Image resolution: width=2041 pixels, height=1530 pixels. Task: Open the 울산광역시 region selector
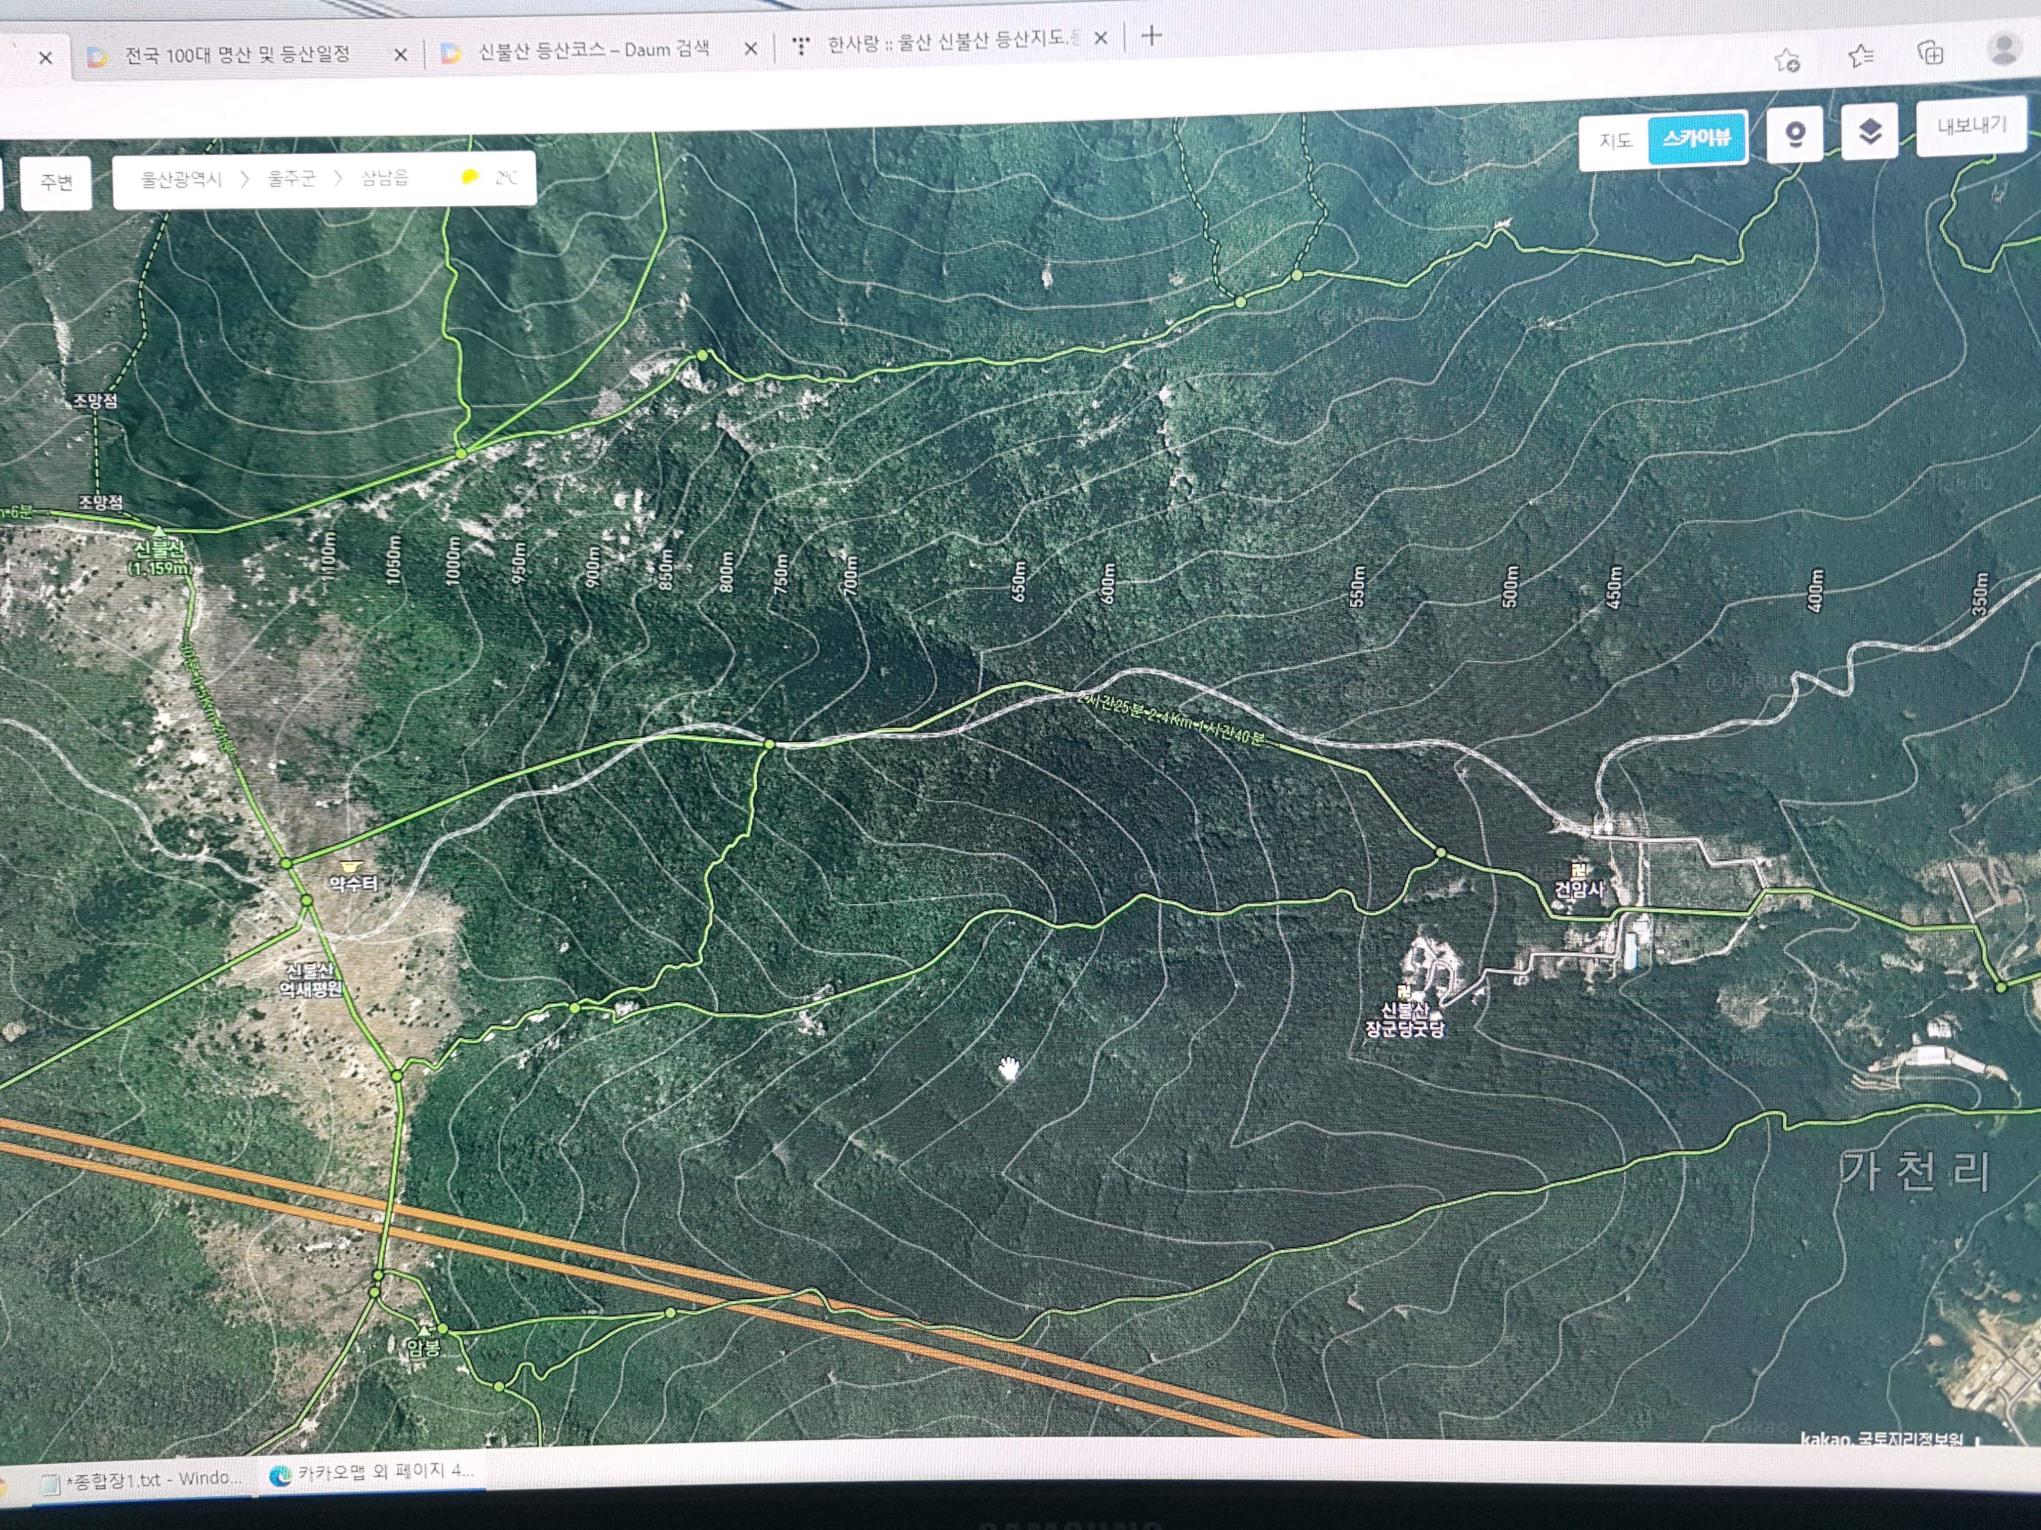[181, 179]
